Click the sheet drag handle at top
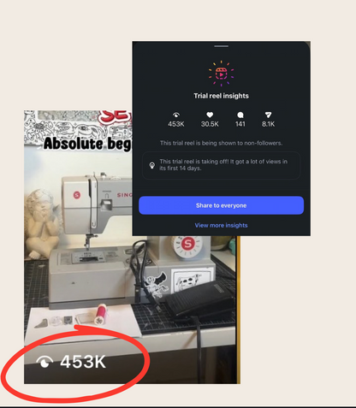This screenshot has height=408, width=356. click(222, 46)
